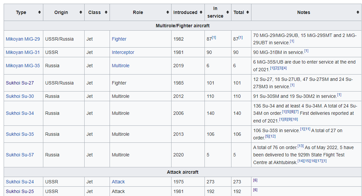Open the Mikoyan MiG-31 article link
Screen dimensions: 362x196
pyautogui.click(x=23, y=52)
